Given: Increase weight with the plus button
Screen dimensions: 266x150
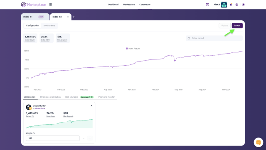Looking at the screenshot, I should (x=90, y=138).
